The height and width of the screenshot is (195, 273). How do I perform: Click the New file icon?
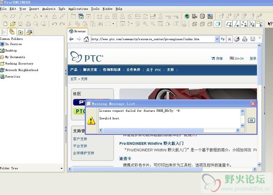pyautogui.click(x=5, y=24)
